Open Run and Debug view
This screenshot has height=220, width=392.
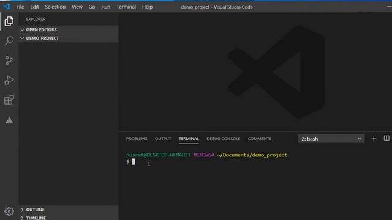[9, 80]
